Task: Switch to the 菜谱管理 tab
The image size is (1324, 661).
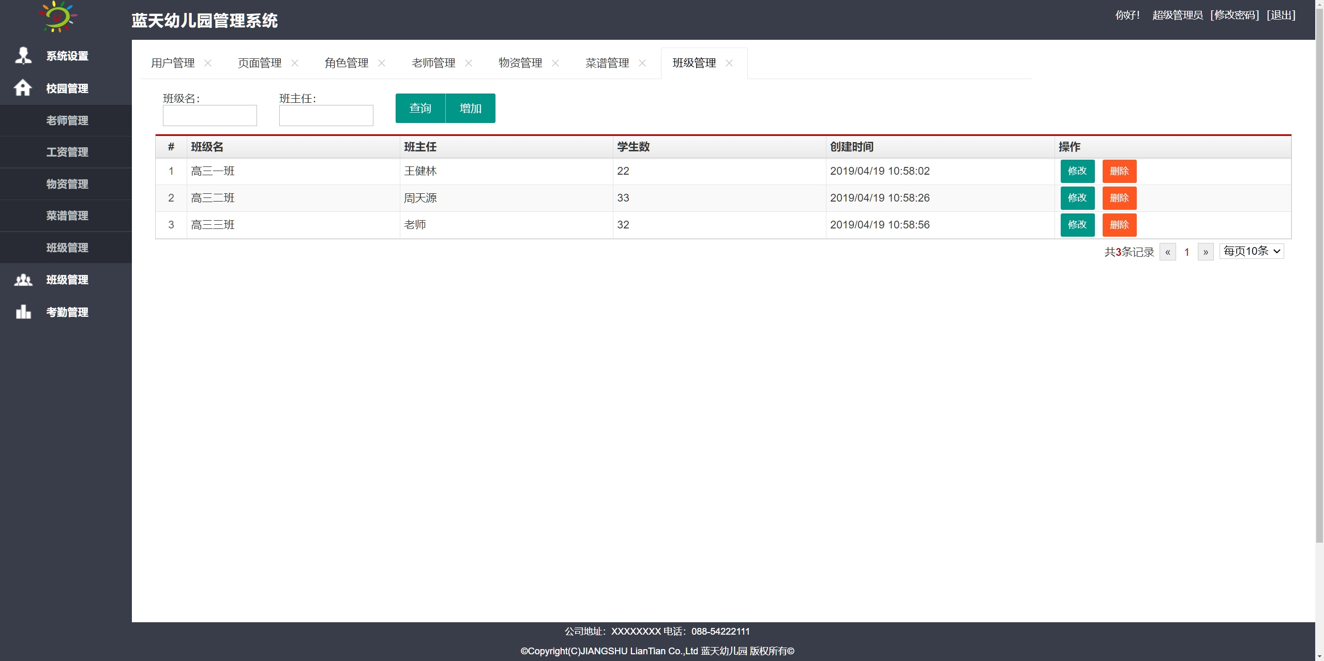Action: point(607,63)
